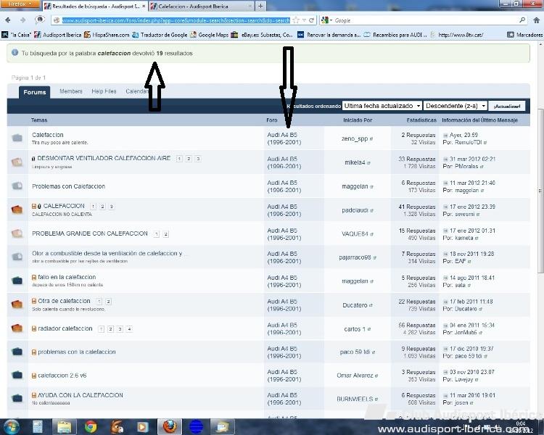The height and width of the screenshot is (435, 544).
Task: Open Firefox from the taskbar
Action: pyautogui.click(x=169, y=427)
